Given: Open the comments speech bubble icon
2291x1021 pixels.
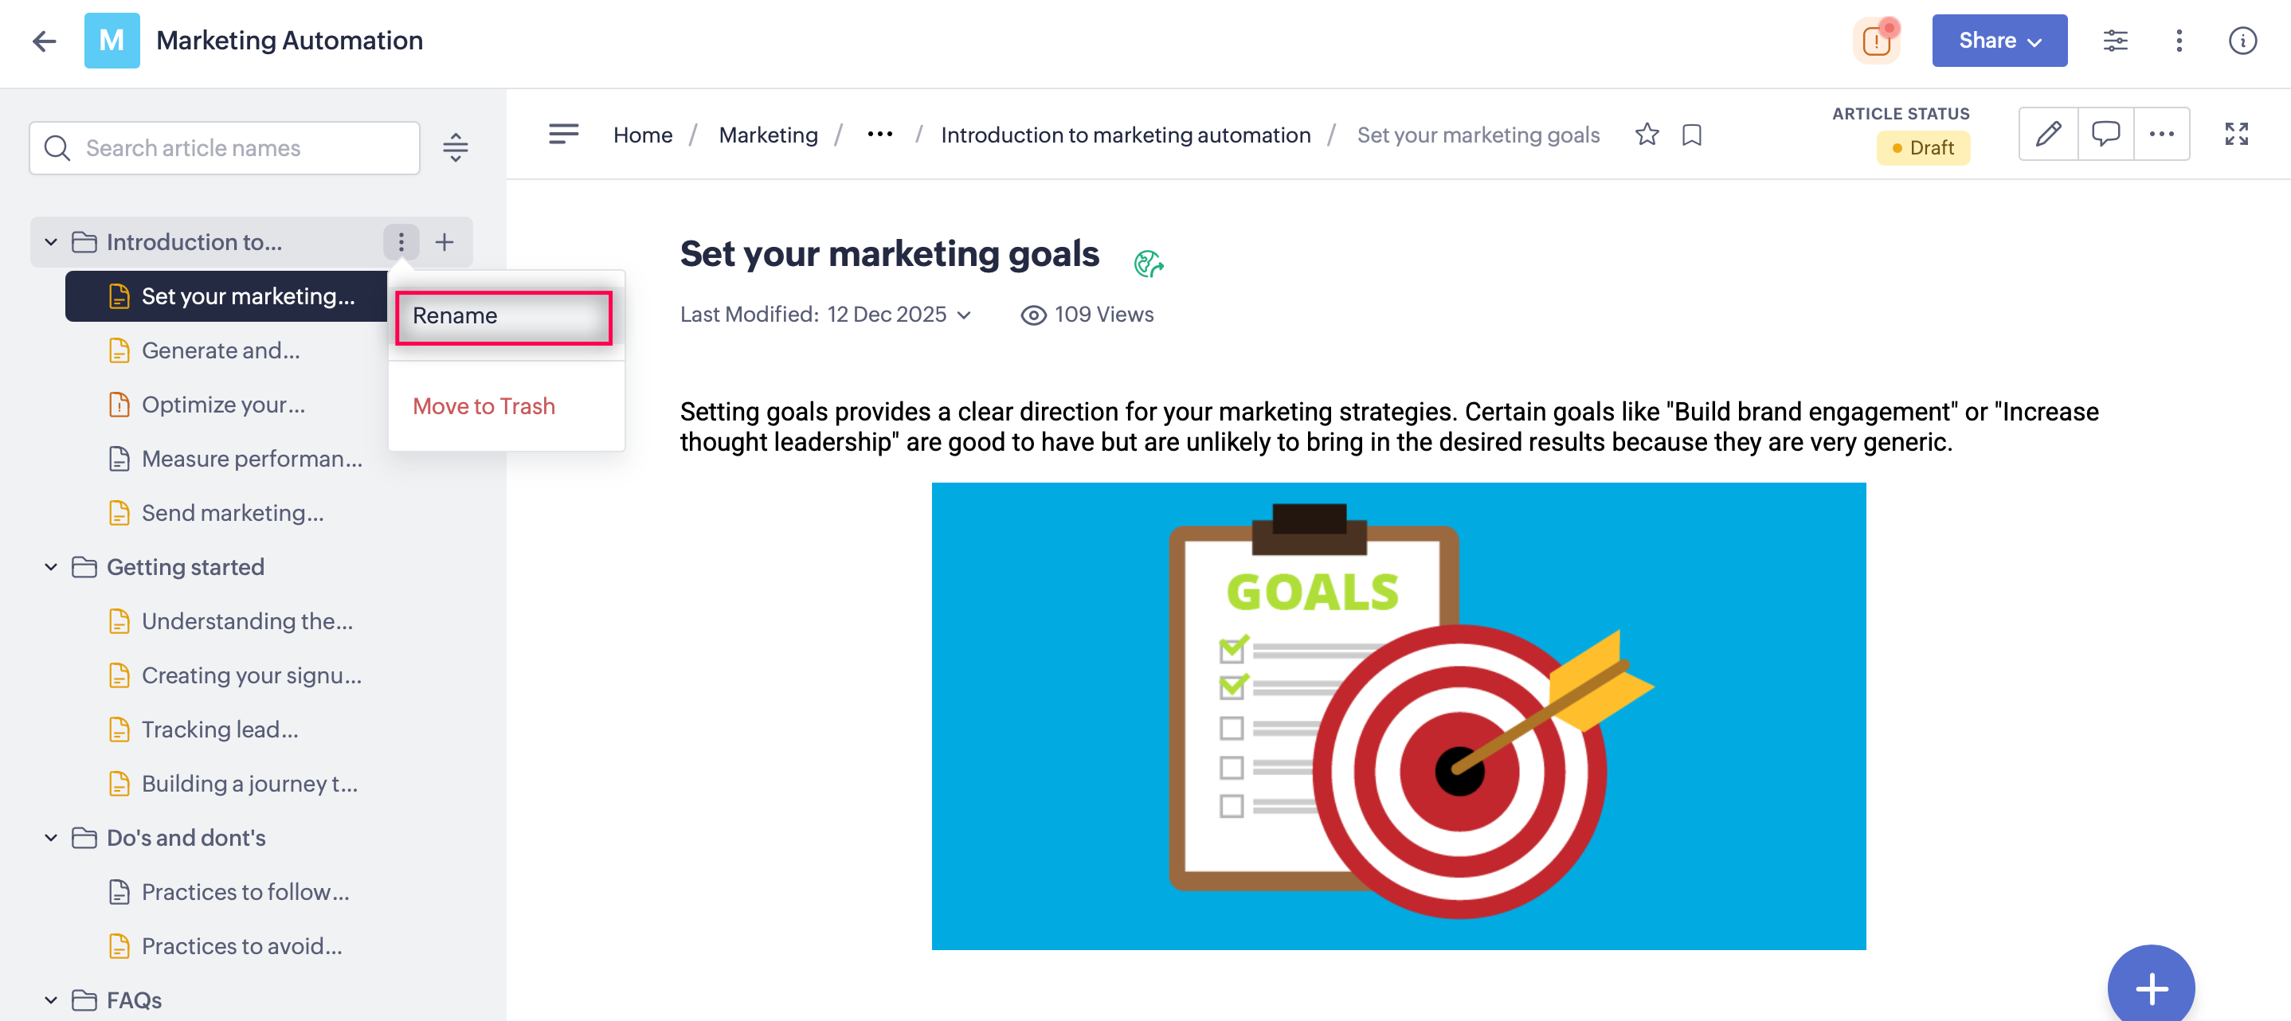Looking at the screenshot, I should point(2105,135).
